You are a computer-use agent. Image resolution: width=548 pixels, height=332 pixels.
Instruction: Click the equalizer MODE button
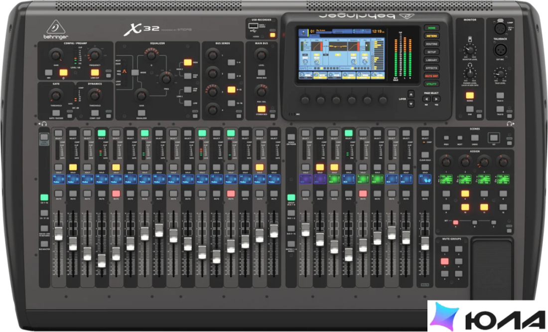click(135, 73)
